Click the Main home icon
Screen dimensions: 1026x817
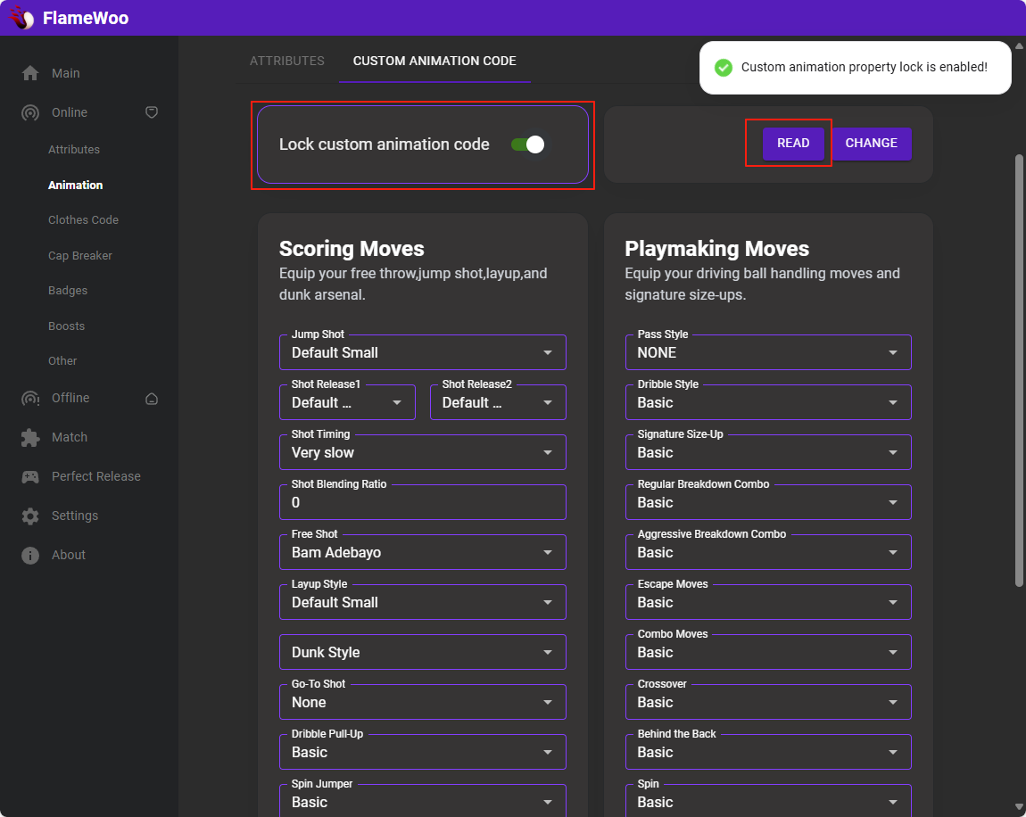point(30,73)
